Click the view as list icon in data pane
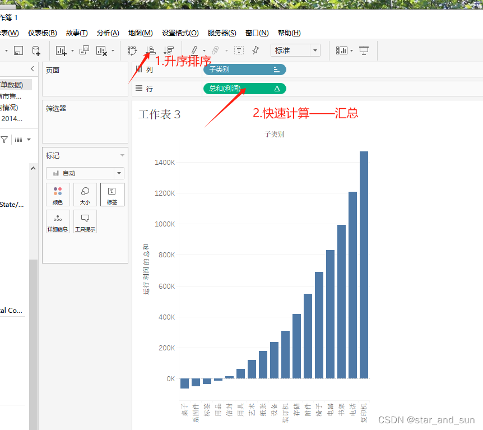The height and width of the screenshot is (430, 483). (x=18, y=140)
